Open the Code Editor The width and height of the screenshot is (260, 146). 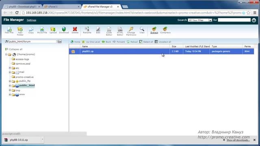click(x=109, y=31)
